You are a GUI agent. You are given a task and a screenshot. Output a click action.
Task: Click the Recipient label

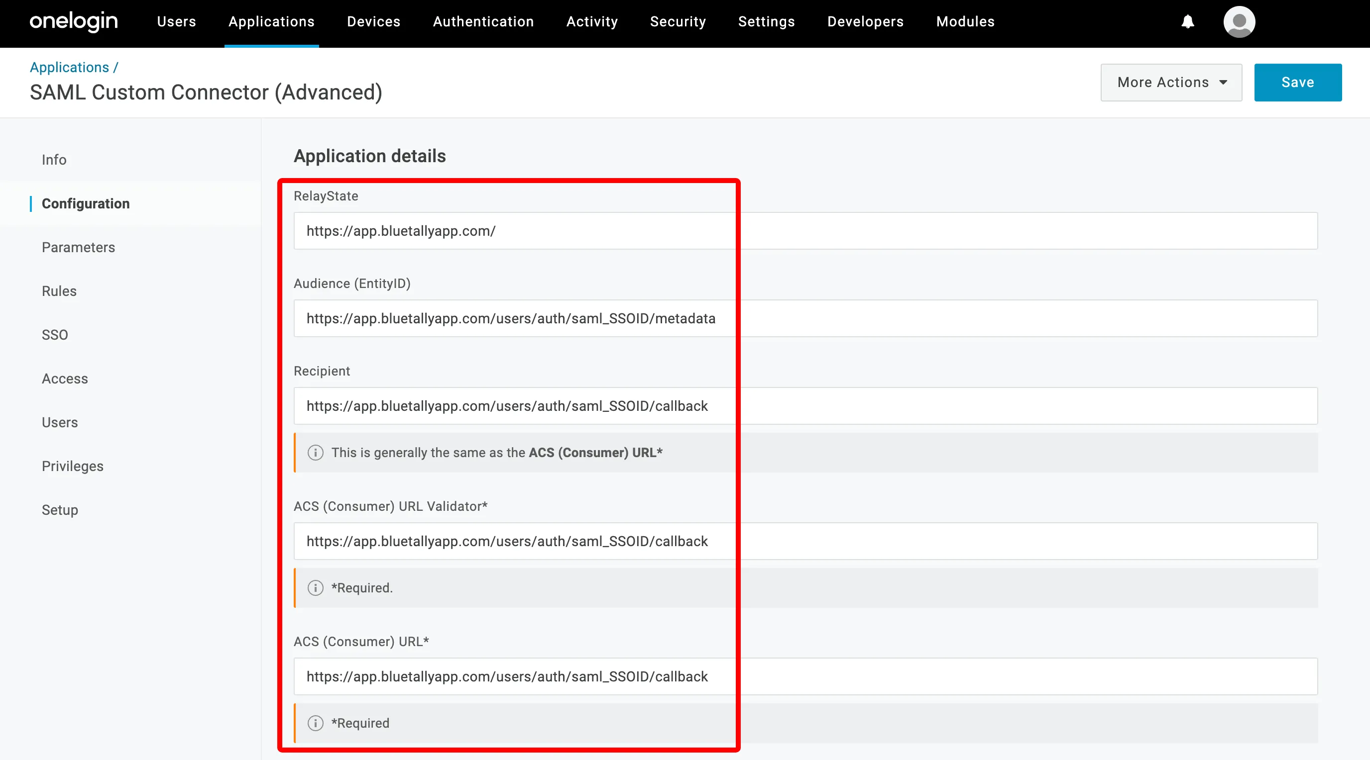tap(322, 371)
